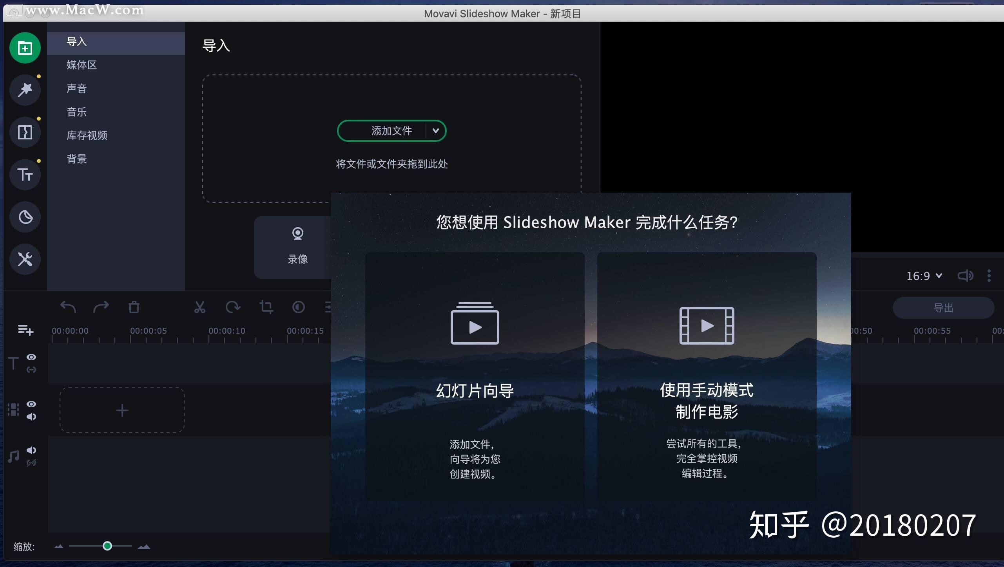Viewport: 1004px width, 567px height.
Task: Toggle audio track link icon
Action: [x=31, y=463]
